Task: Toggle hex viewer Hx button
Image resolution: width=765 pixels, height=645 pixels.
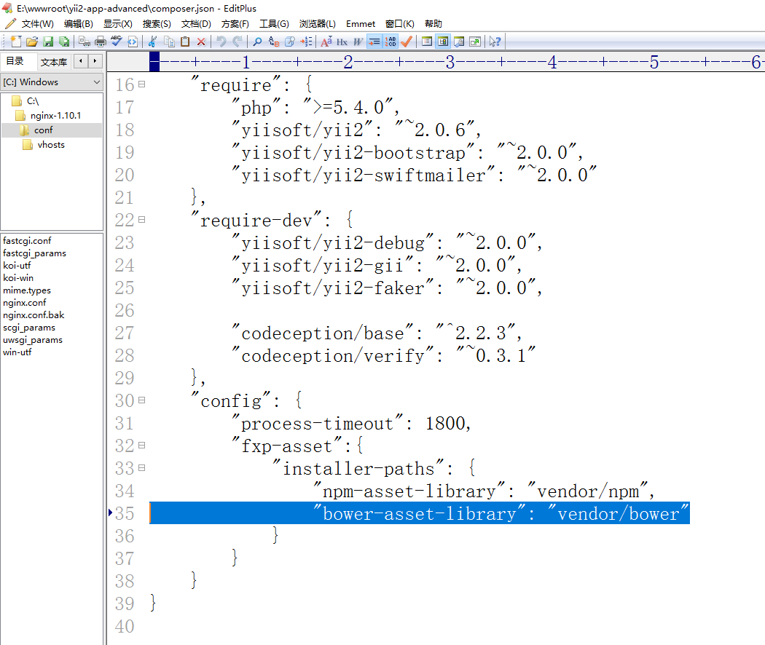Action: 342,41
